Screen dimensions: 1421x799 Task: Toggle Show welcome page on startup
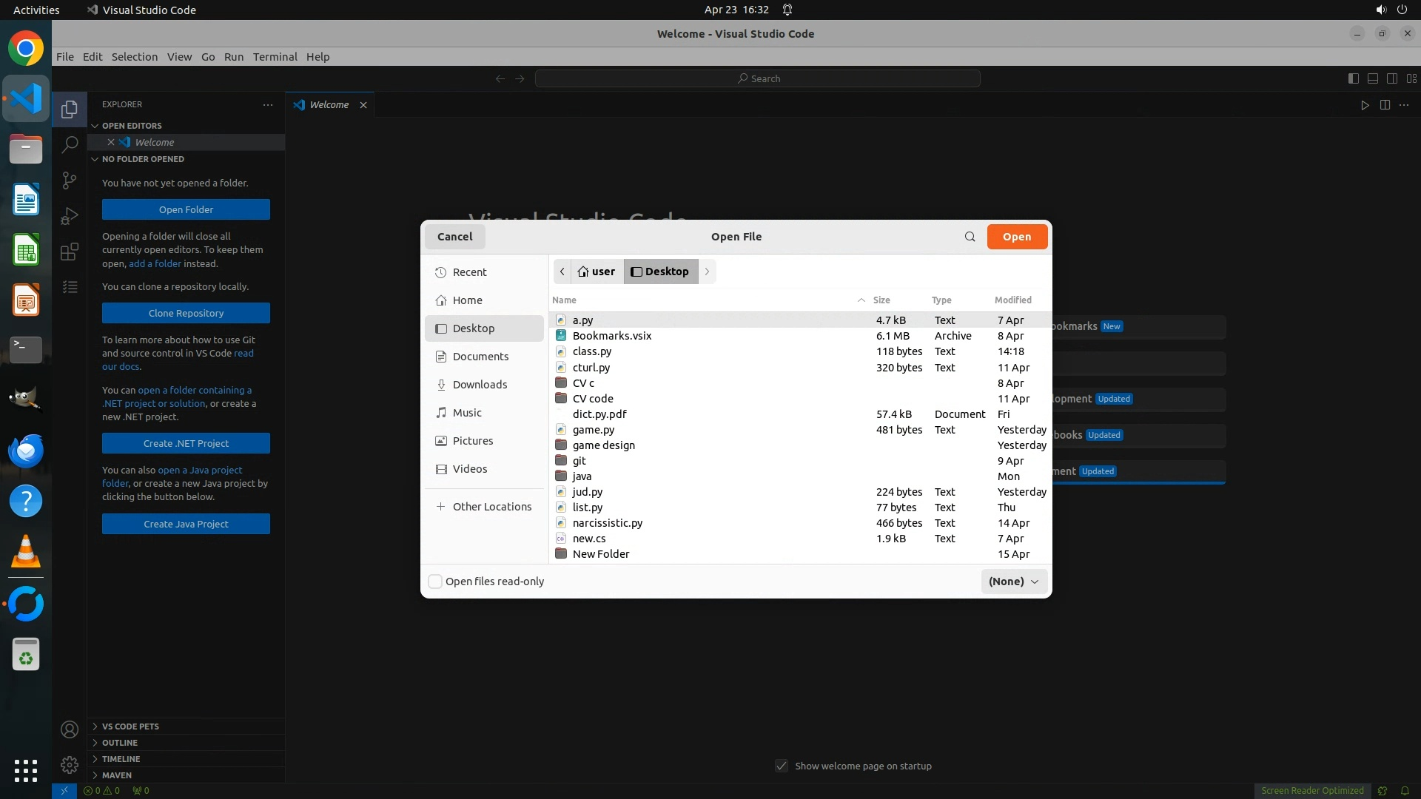(x=782, y=766)
